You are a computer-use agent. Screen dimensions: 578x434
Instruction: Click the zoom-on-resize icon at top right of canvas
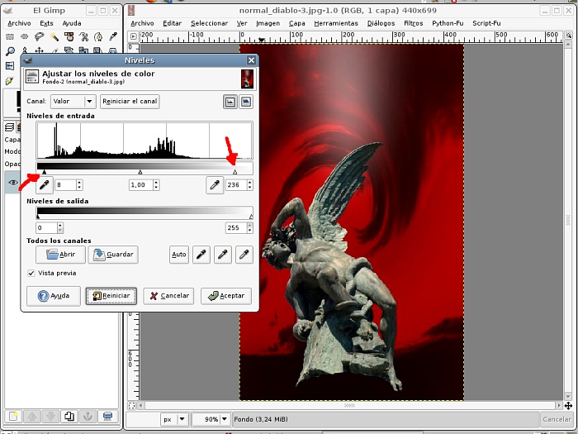[x=568, y=36]
